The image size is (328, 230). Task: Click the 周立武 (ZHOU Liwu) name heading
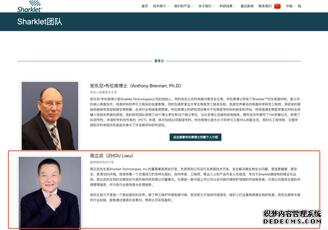(x=112, y=156)
